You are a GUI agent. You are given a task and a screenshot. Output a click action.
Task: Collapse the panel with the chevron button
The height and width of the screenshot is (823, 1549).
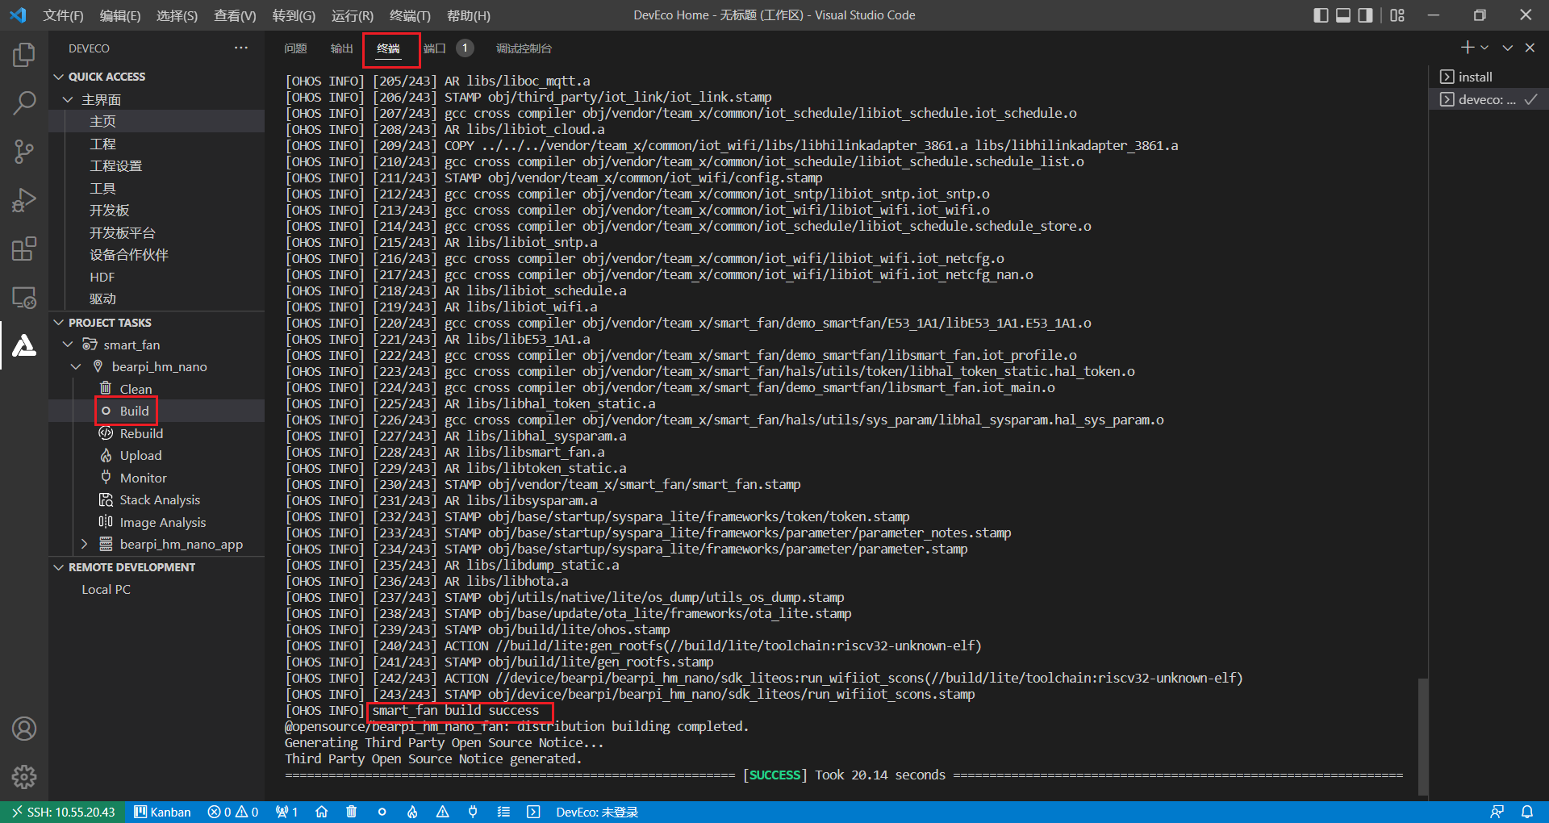[x=1507, y=48]
